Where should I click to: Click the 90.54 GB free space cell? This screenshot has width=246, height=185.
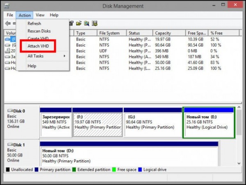pos(196,45)
